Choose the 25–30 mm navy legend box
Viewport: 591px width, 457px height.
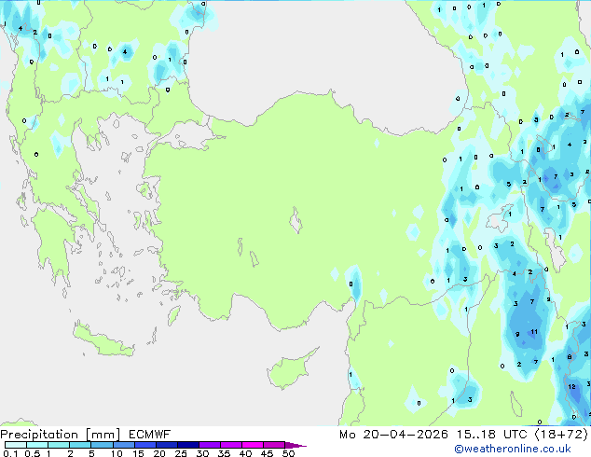pyautogui.click(x=187, y=445)
